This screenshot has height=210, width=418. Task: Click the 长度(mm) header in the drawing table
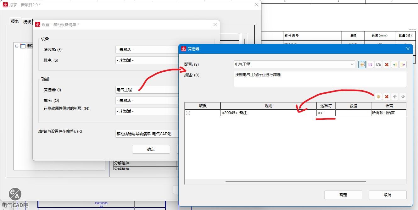pos(380,36)
